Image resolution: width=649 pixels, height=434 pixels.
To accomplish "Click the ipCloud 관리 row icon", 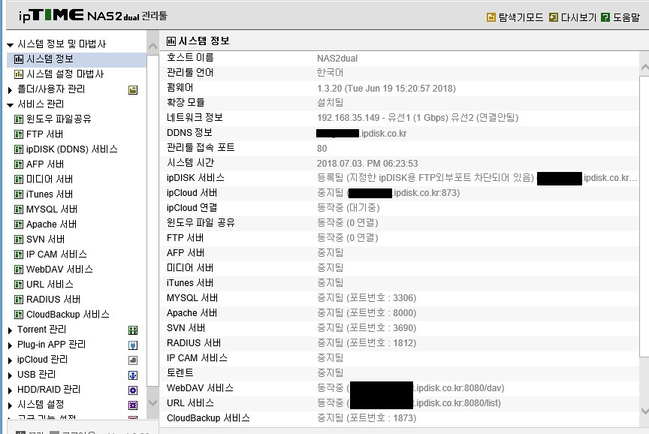I will pos(133,360).
